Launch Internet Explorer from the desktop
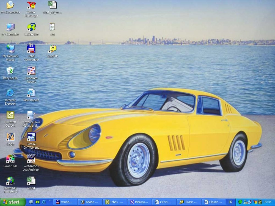 tap(10, 97)
